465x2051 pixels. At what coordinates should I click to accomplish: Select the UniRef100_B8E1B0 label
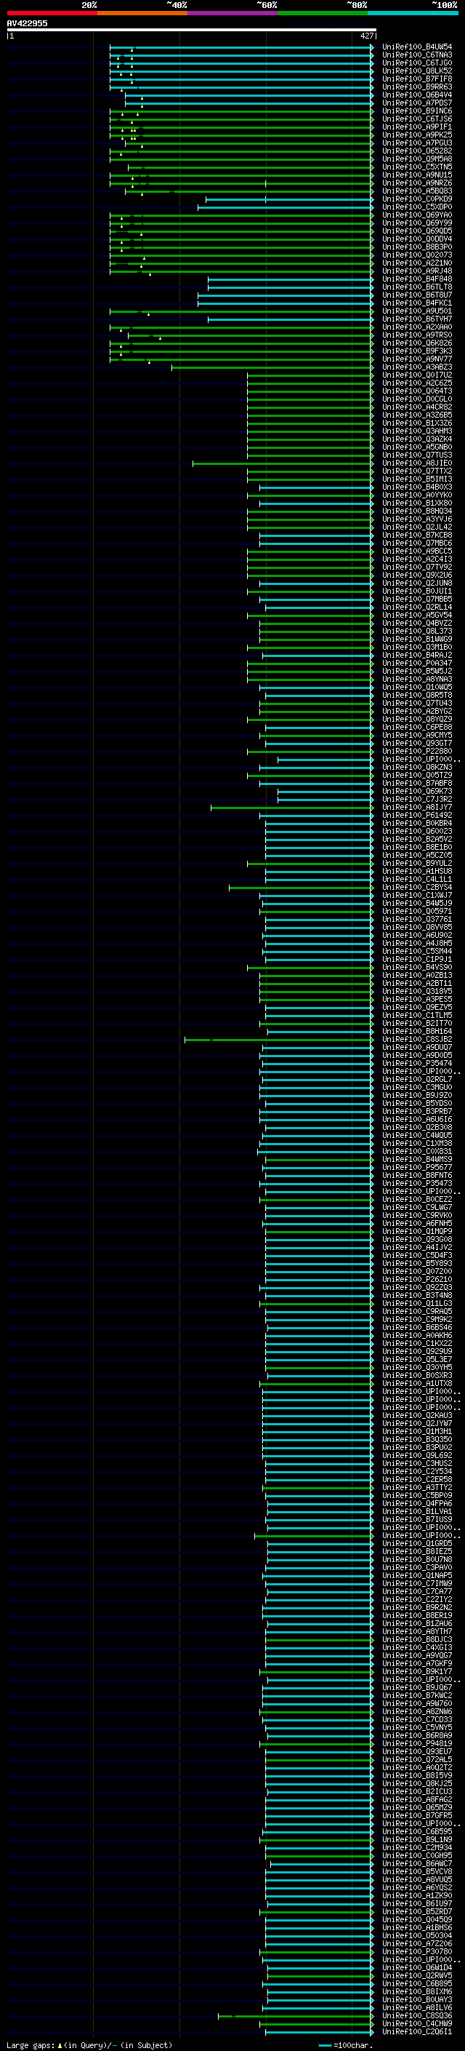(417, 847)
